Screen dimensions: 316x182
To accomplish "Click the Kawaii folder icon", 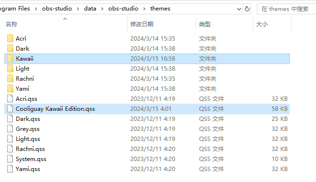I will coord(10,58).
